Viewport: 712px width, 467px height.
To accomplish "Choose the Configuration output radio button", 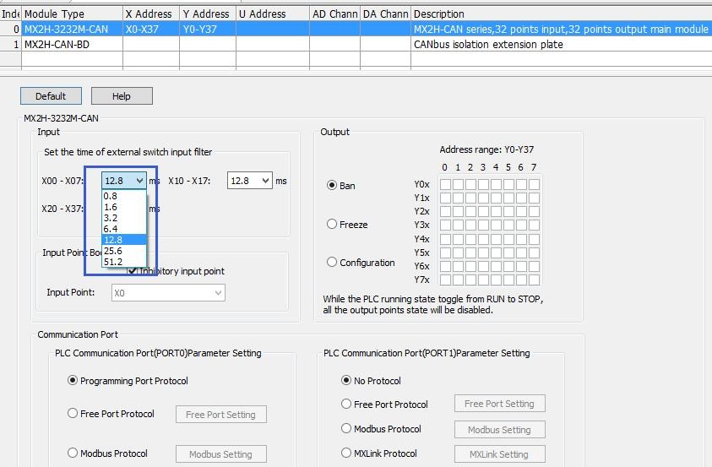I will [332, 262].
